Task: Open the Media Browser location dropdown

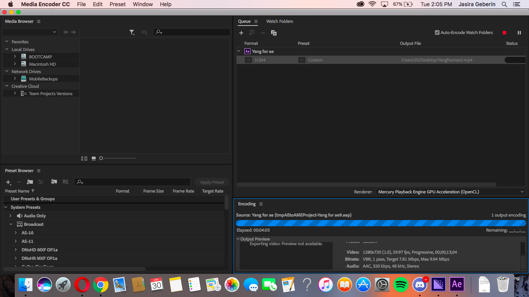Action: pos(30,32)
